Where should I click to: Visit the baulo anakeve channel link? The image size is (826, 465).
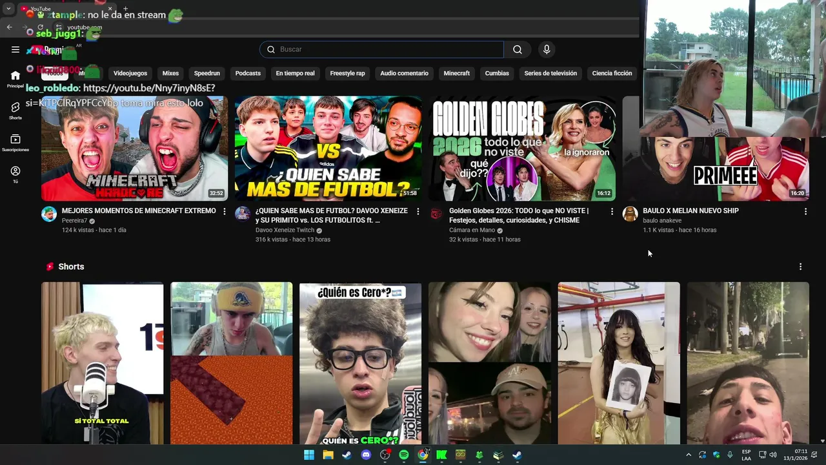[x=662, y=221]
